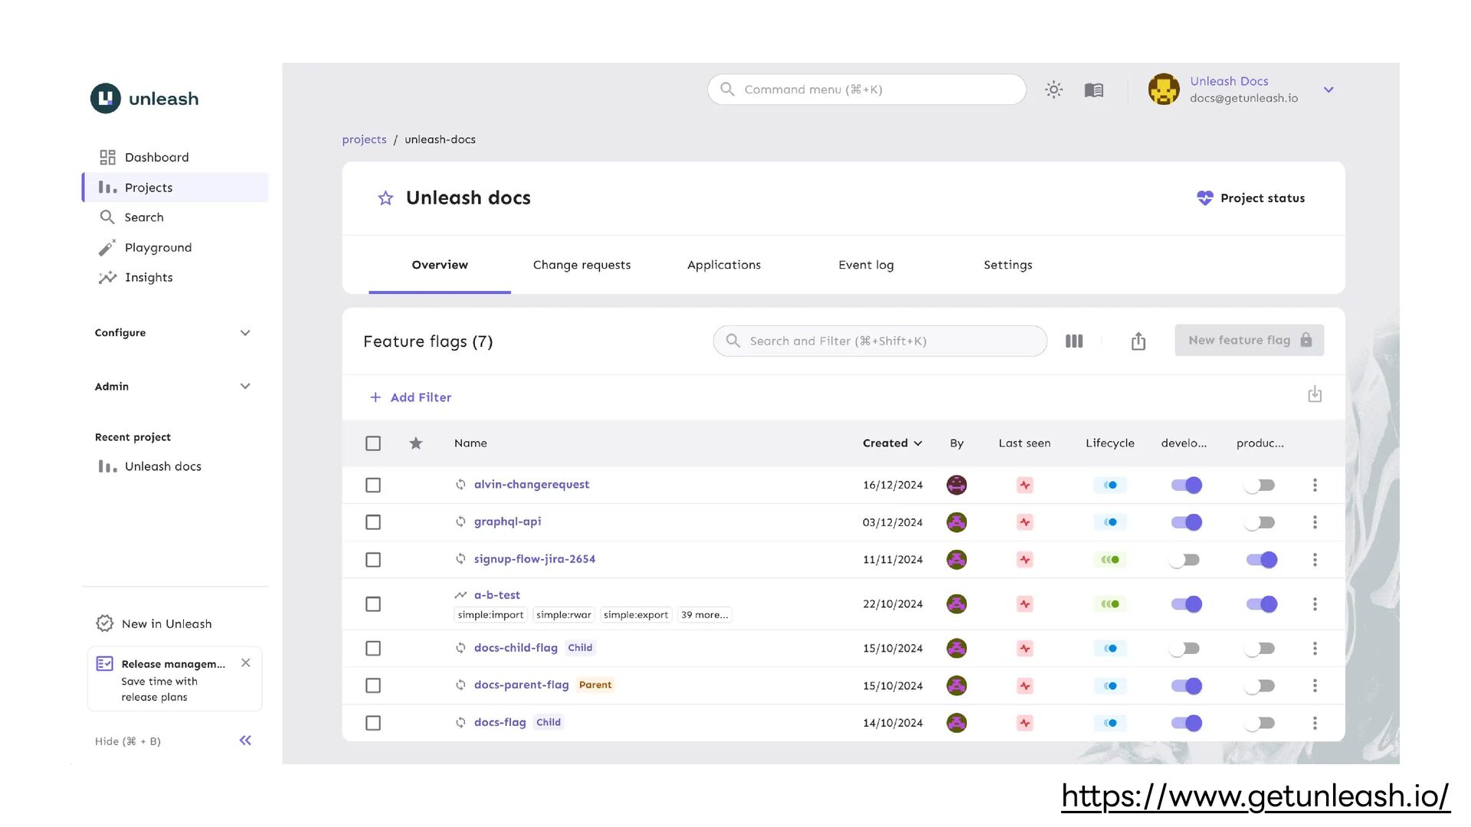The image size is (1471, 827).
Task: Open the Applications tab
Action: (724, 265)
